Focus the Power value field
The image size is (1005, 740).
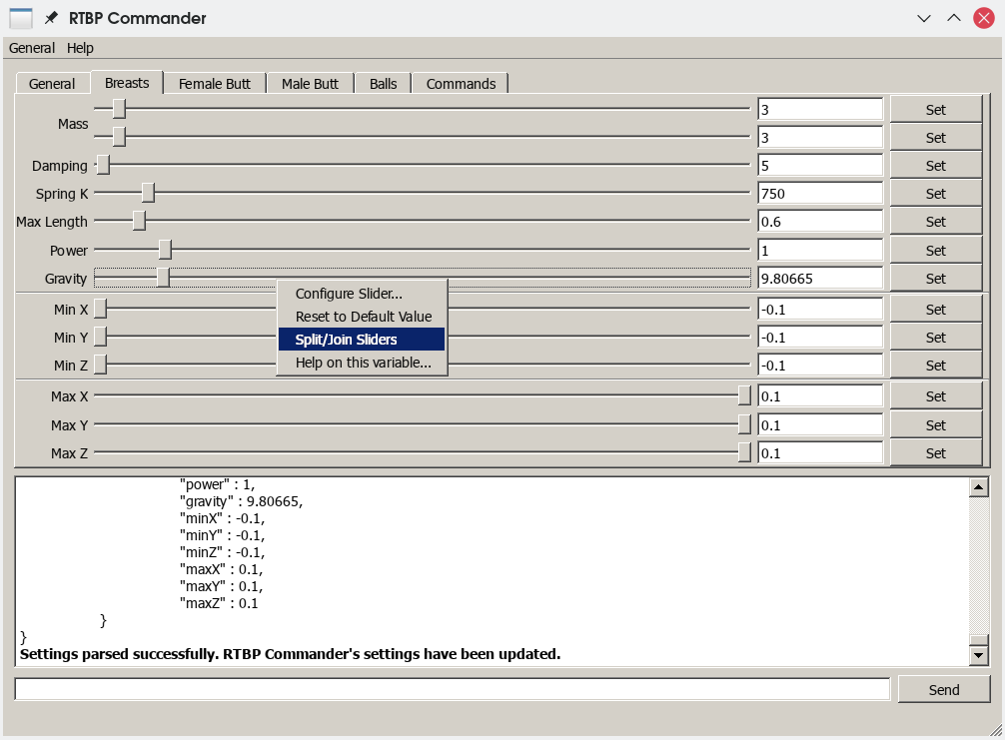click(820, 251)
